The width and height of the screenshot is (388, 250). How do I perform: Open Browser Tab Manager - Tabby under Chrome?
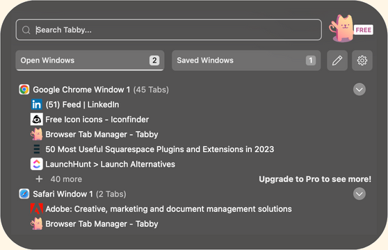(x=102, y=135)
